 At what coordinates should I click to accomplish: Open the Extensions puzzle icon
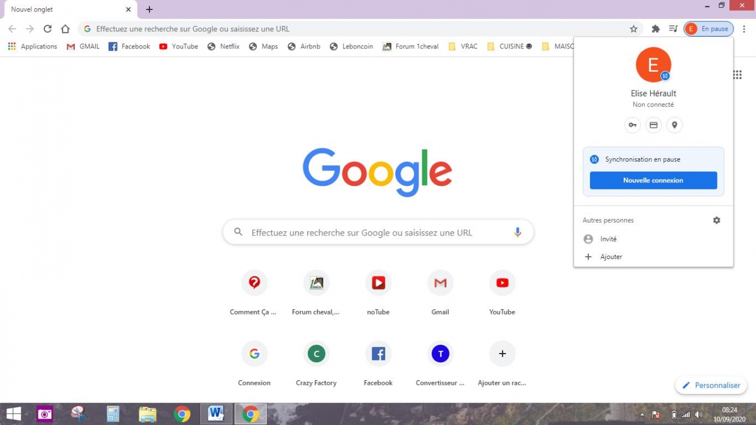[655, 29]
